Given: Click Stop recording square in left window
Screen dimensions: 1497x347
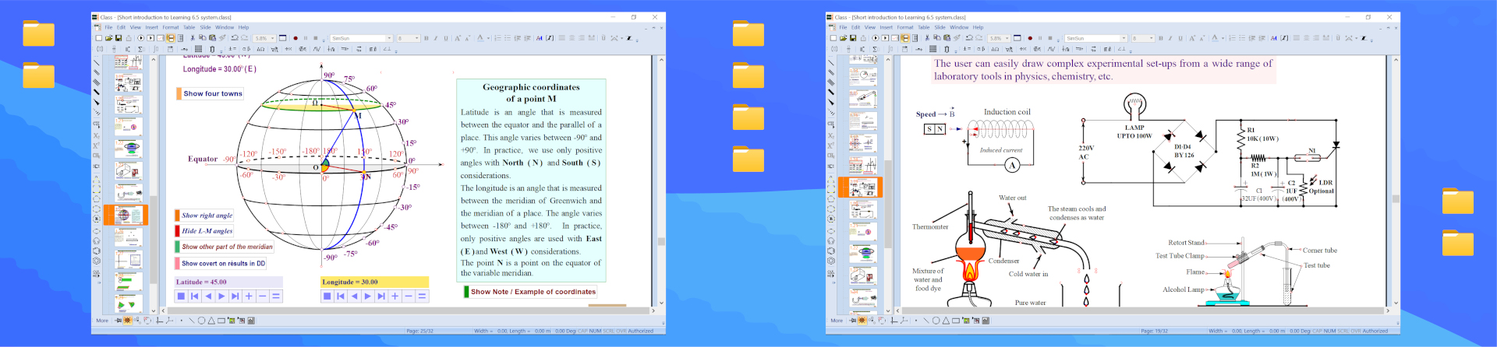Looking at the screenshot, I should (316, 38).
